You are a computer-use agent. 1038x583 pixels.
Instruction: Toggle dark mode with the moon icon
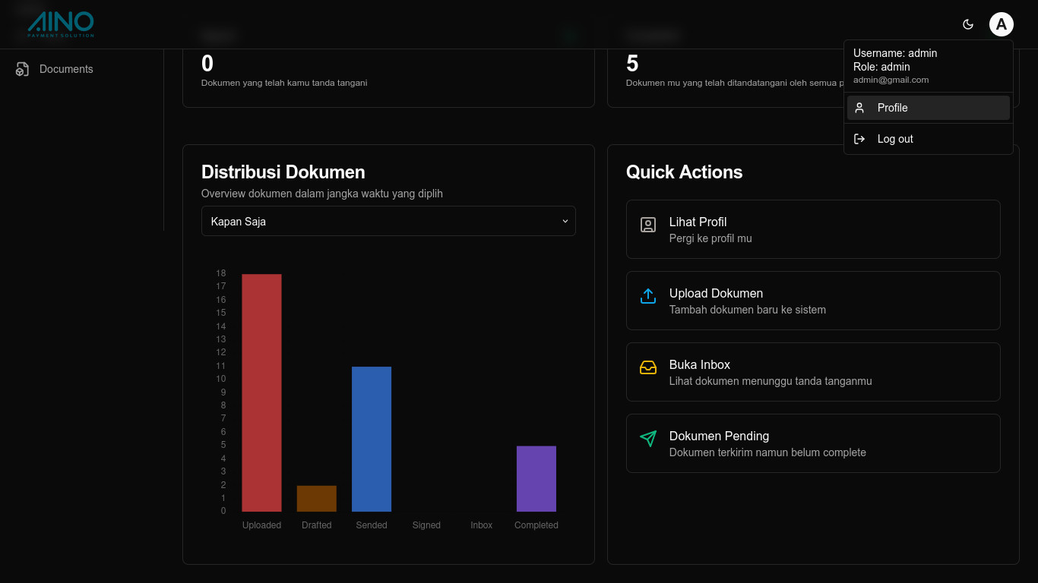pyautogui.click(x=967, y=24)
